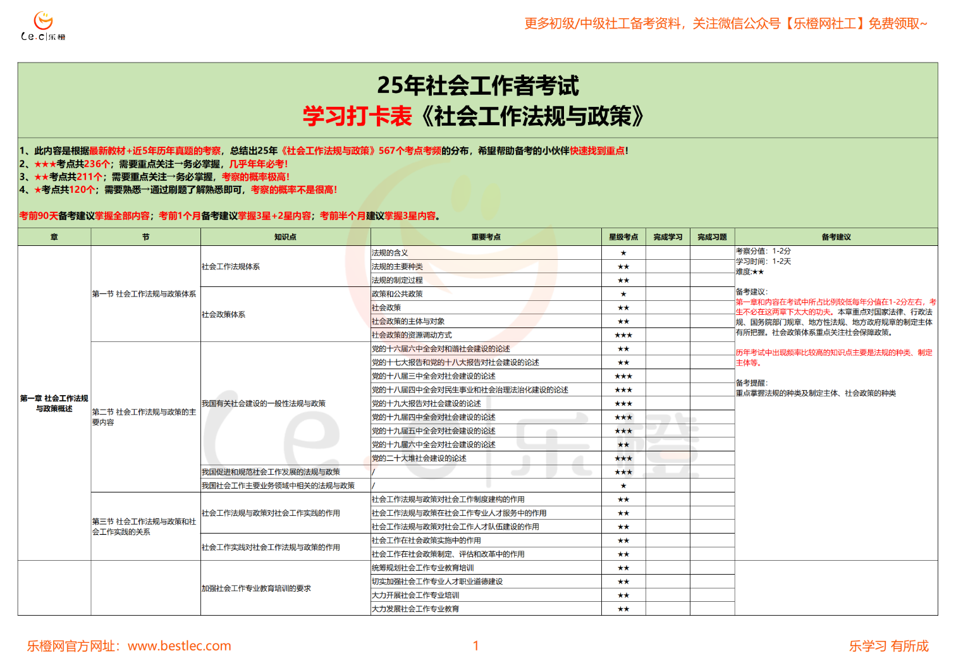The height and width of the screenshot is (672, 956).
Task: Select the 政策和公共政策 key point row
Action: (486, 294)
